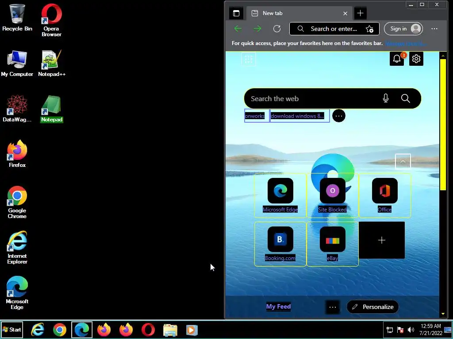The height and width of the screenshot is (339, 453).
Task: Click the browser Forward arrow
Action: click(257, 29)
